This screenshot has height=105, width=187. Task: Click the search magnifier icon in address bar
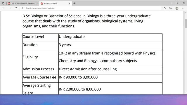[23, 8]
